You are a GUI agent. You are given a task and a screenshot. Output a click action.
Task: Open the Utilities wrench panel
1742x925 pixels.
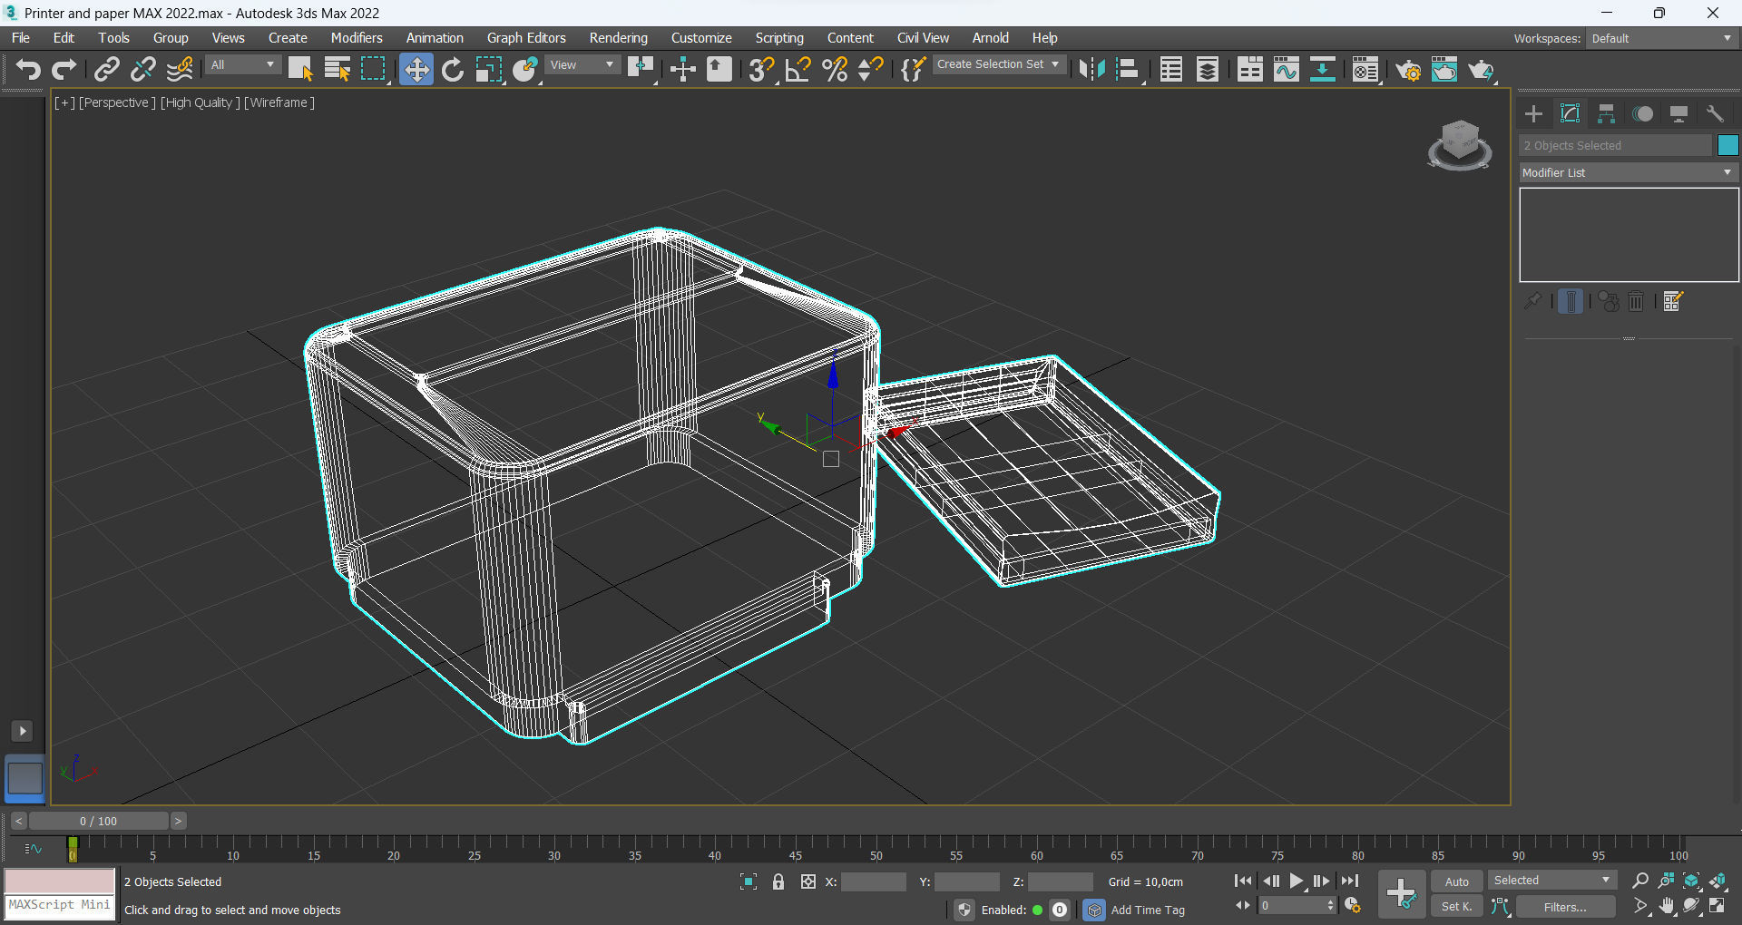coord(1714,114)
